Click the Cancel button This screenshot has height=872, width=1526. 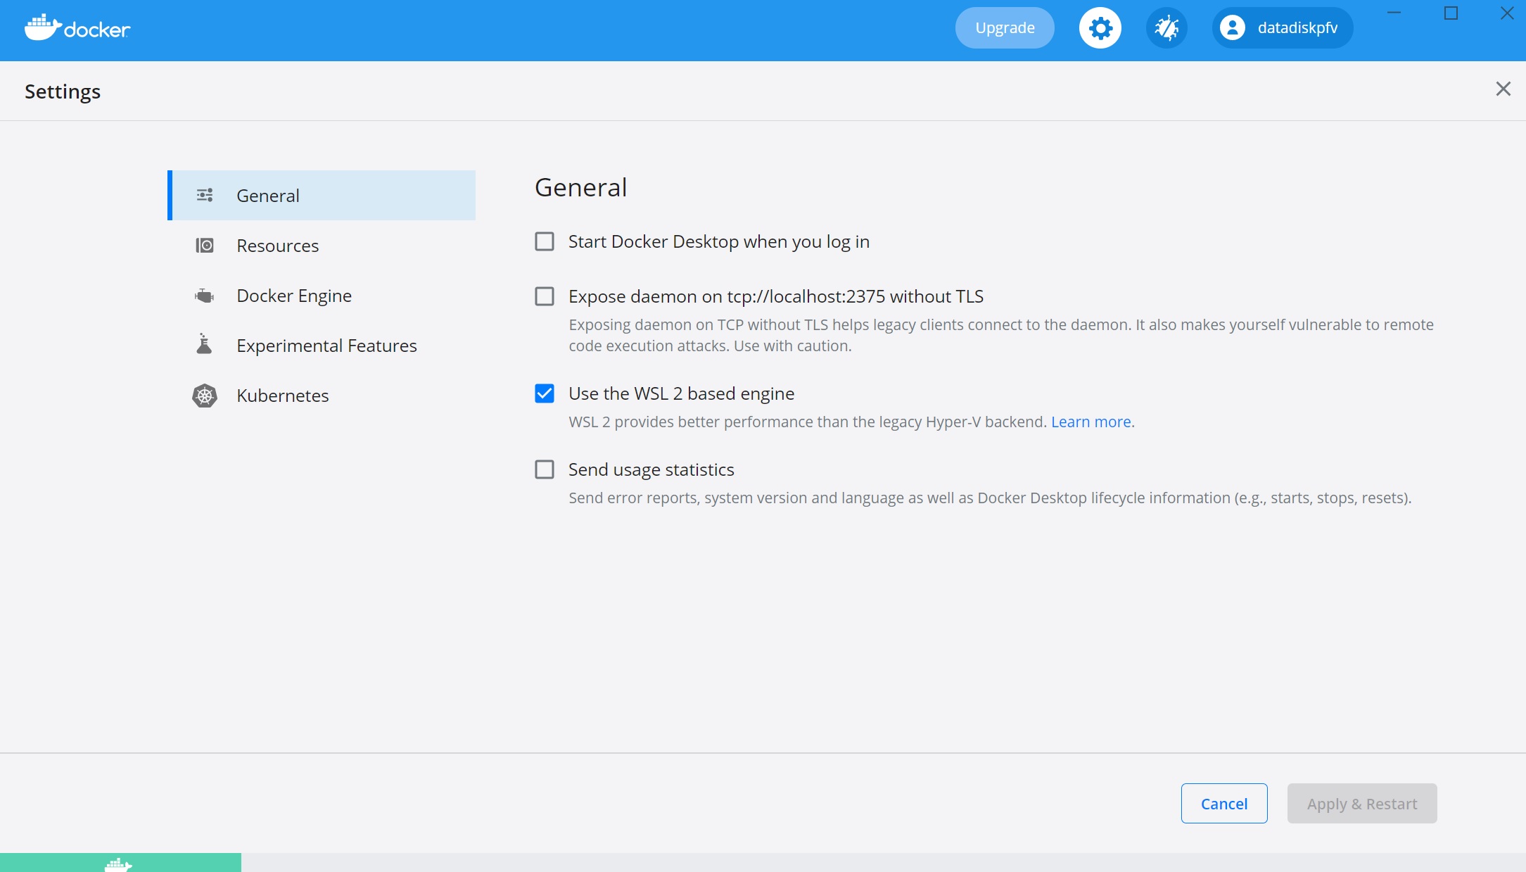pos(1224,803)
